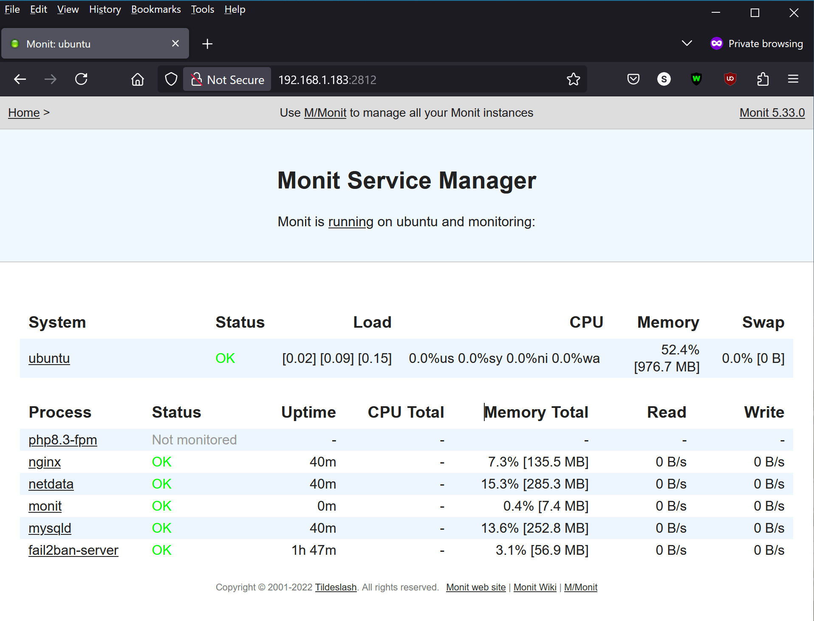Open the fail2ban-server process link
The image size is (814, 621).
point(73,550)
